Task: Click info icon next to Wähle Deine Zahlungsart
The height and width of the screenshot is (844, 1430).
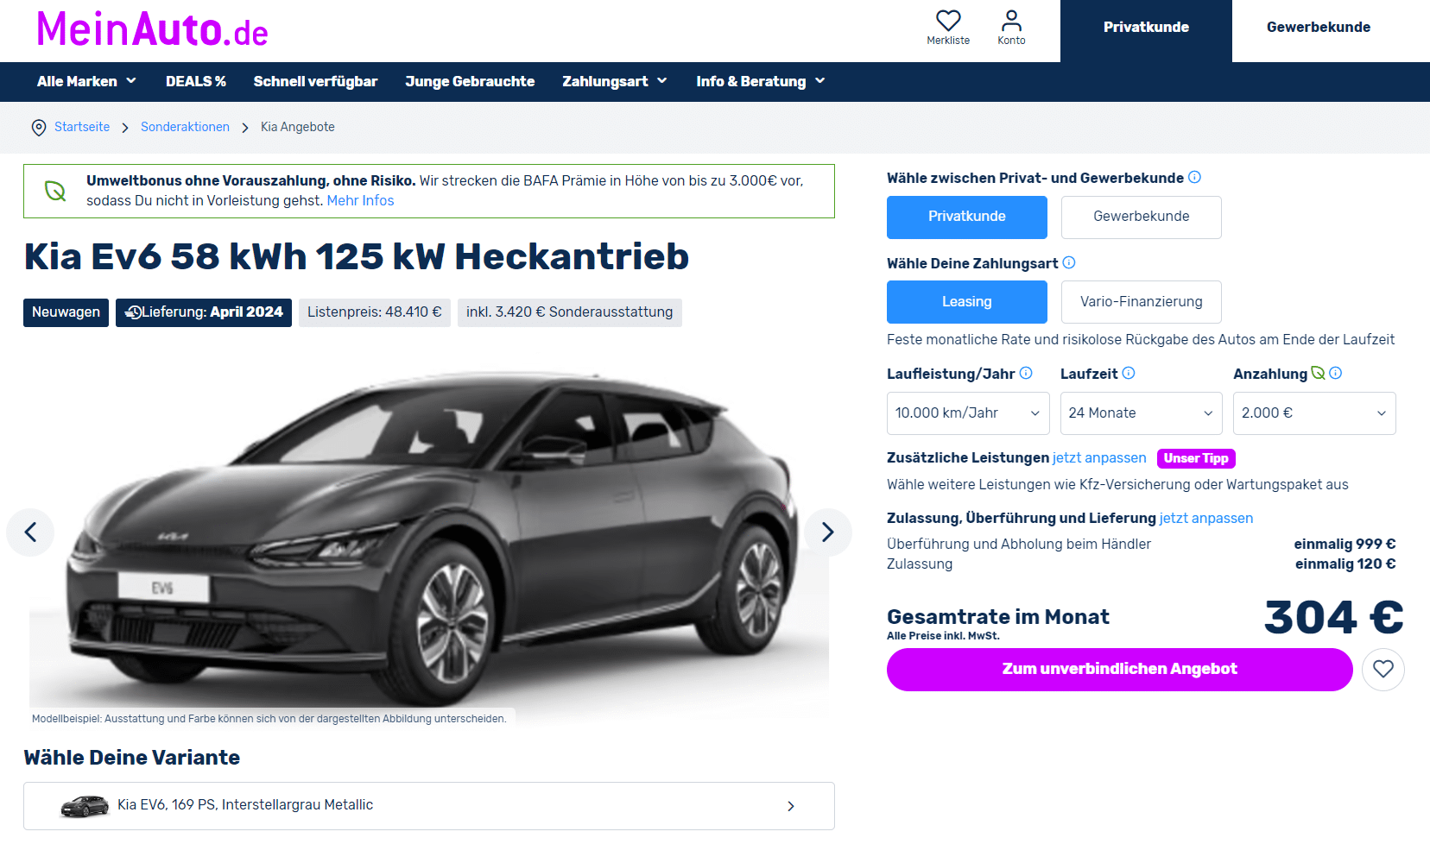Action: (1068, 262)
